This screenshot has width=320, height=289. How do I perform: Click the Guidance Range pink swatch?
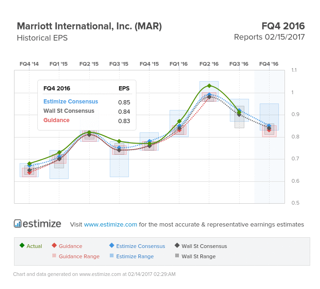[54, 255]
